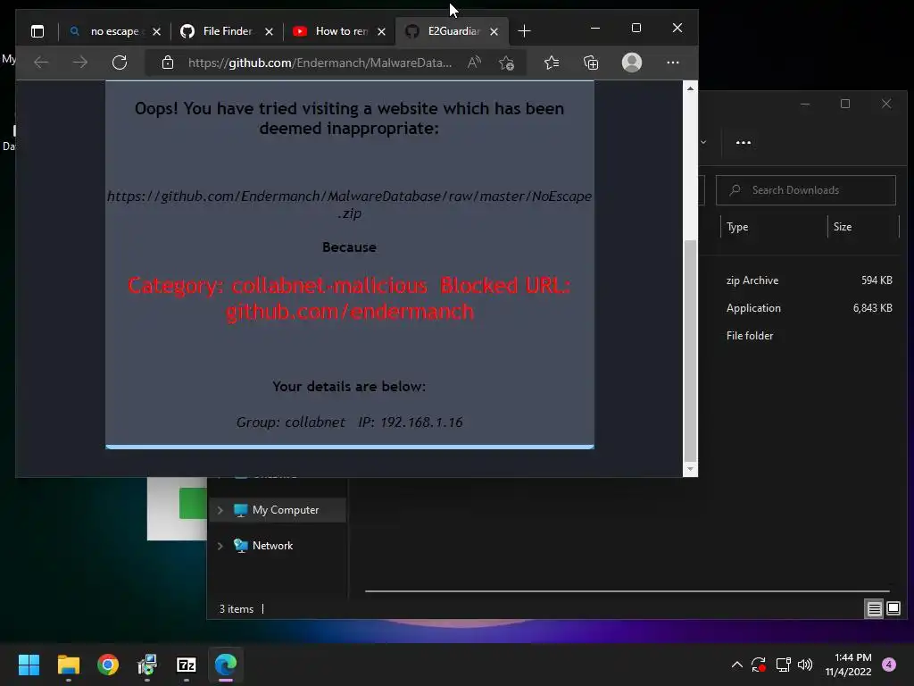Click the github.com address bar

[320, 63]
